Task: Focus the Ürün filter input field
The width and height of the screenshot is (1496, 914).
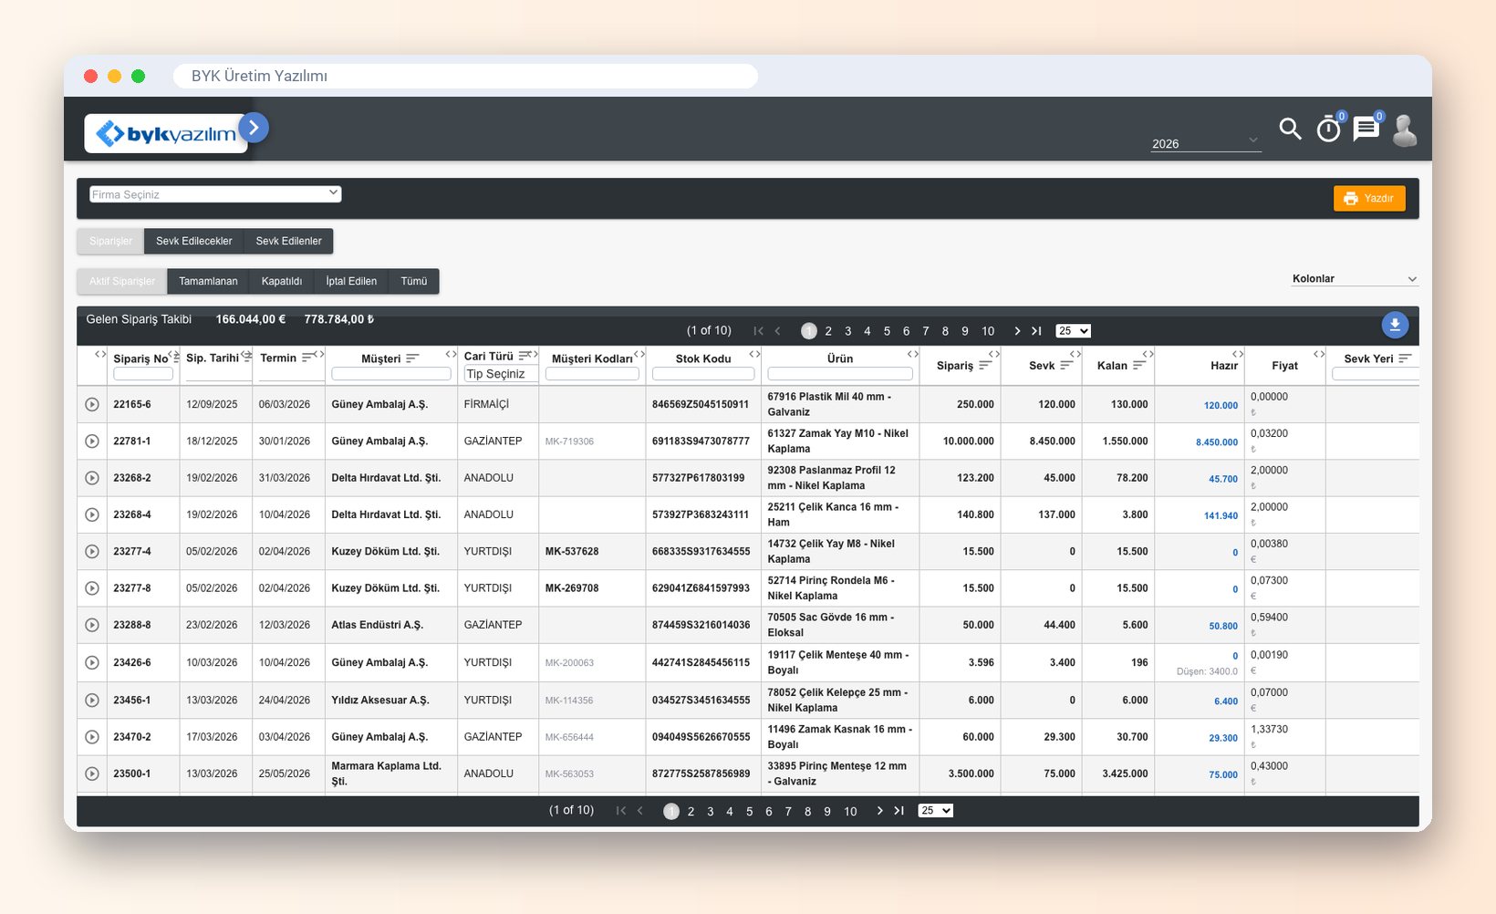Action: (840, 374)
